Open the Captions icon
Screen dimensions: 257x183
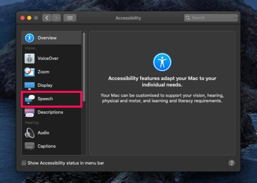pyautogui.click(x=29, y=146)
